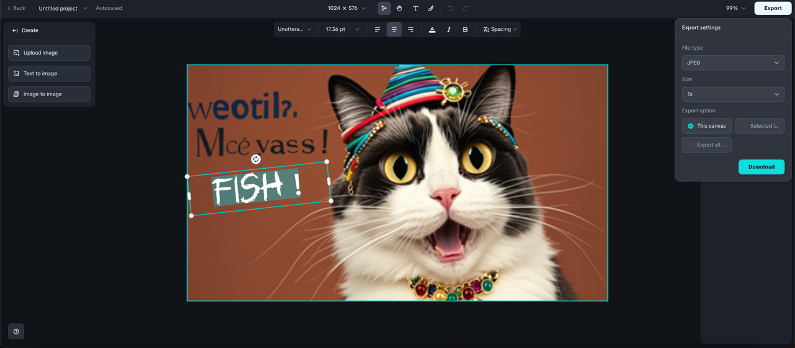The height and width of the screenshot is (348, 795).
Task: Open the File type JPEG dropdown
Action: pyautogui.click(x=733, y=63)
